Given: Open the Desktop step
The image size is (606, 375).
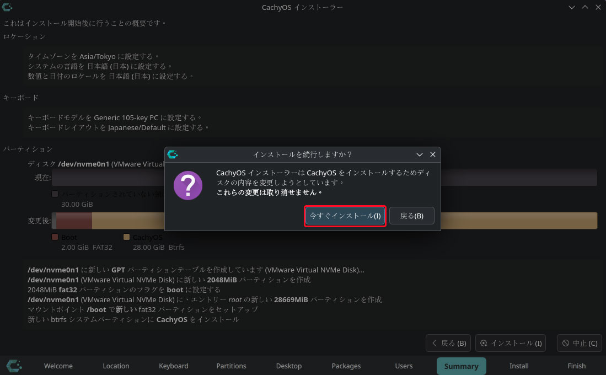Looking at the screenshot, I should (x=289, y=366).
